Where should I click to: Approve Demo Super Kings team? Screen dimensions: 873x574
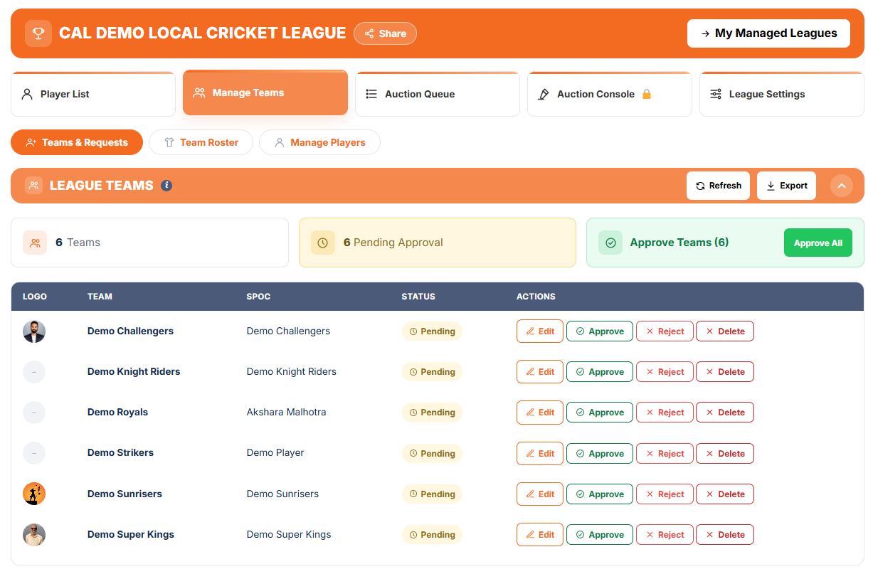[x=600, y=535]
